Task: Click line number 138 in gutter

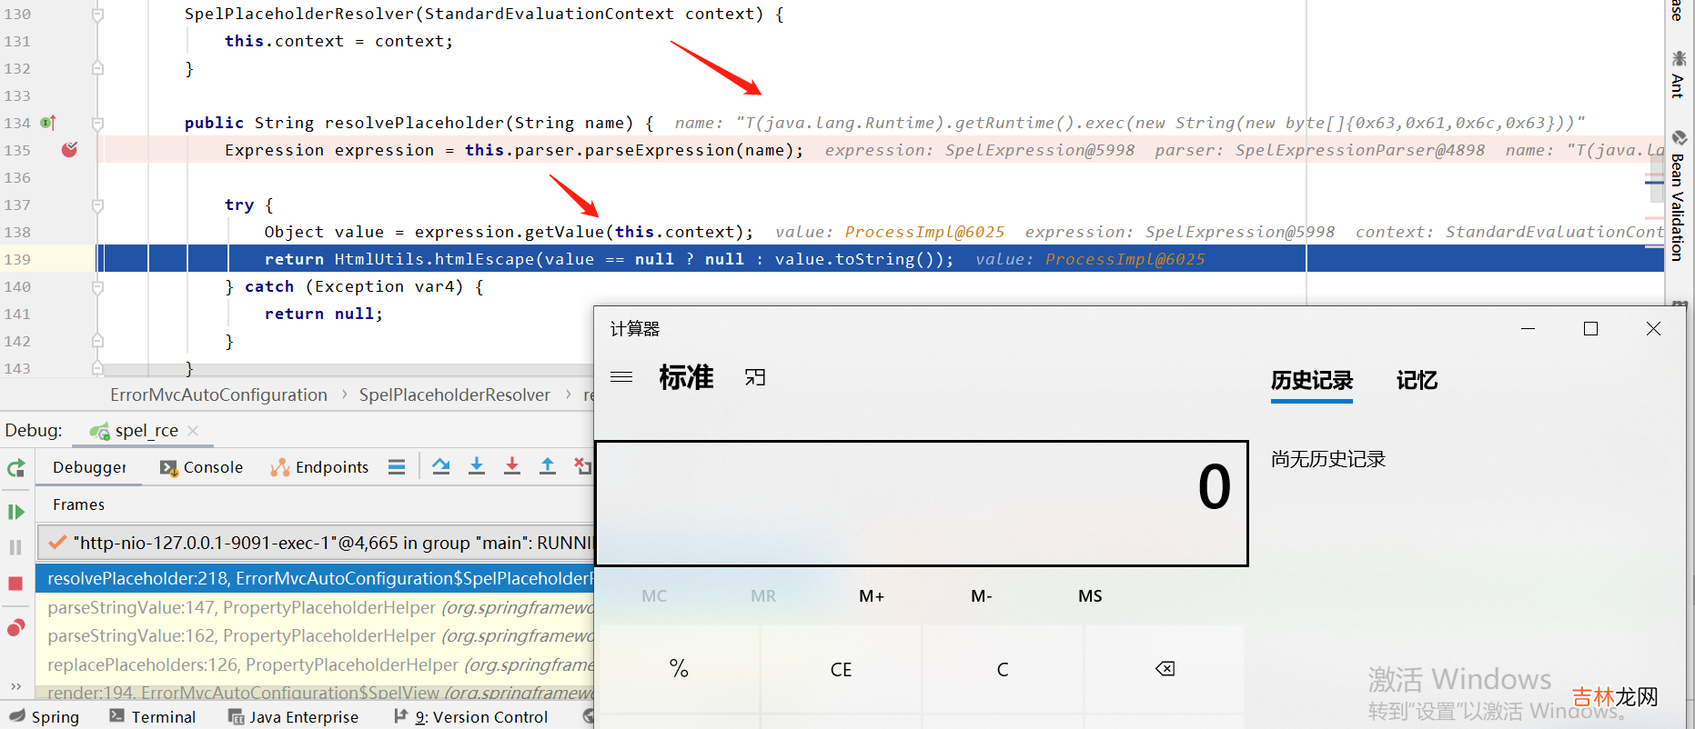Action: [x=17, y=232]
